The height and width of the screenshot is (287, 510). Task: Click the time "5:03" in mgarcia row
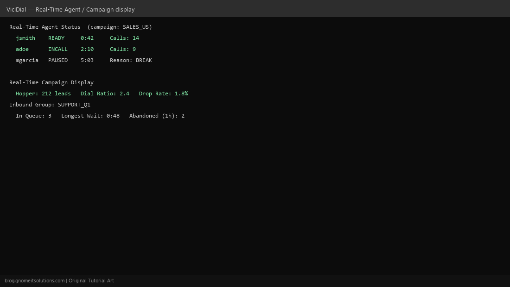87,60
